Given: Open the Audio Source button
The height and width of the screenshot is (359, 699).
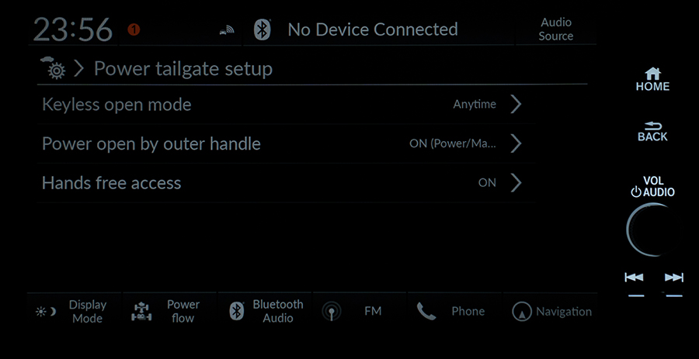Looking at the screenshot, I should pyautogui.click(x=556, y=29).
